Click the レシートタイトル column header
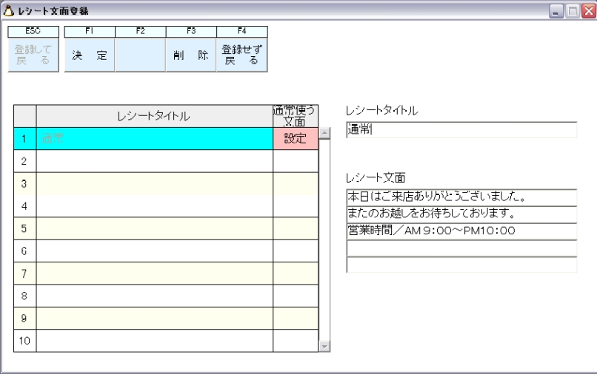Image resolution: width=597 pixels, height=374 pixels. (154, 116)
